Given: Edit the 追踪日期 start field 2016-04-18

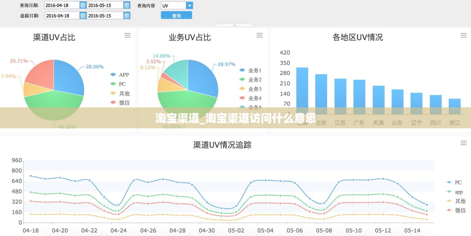Looking at the screenshot, I should [62, 15].
